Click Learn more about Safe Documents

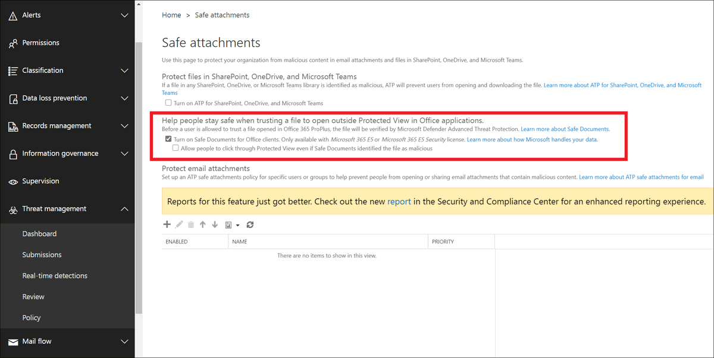pyautogui.click(x=565, y=129)
